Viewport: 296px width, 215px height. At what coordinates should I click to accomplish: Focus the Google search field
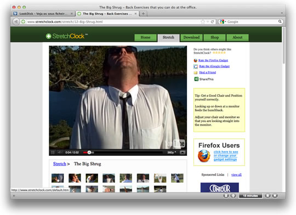pyautogui.click(x=252, y=22)
